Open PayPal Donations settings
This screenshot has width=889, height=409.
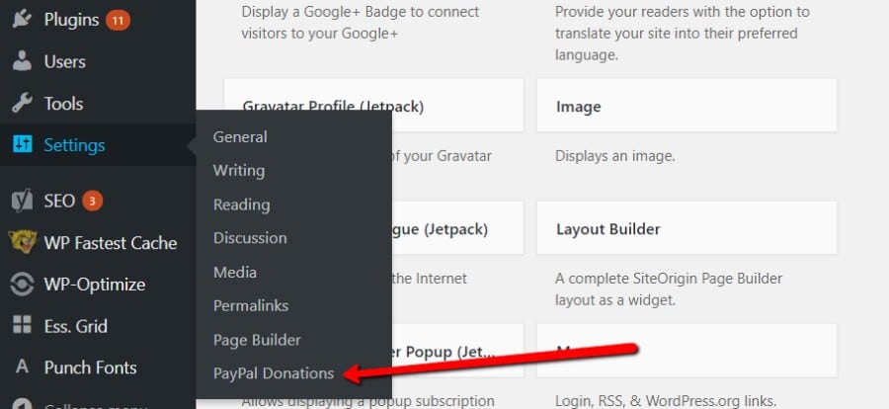[274, 373]
